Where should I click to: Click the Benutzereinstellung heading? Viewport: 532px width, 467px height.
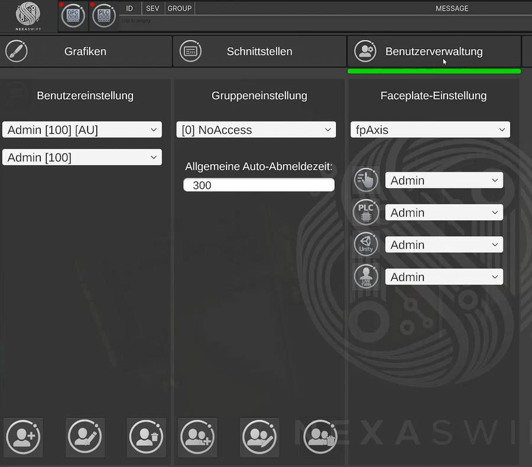tap(85, 95)
